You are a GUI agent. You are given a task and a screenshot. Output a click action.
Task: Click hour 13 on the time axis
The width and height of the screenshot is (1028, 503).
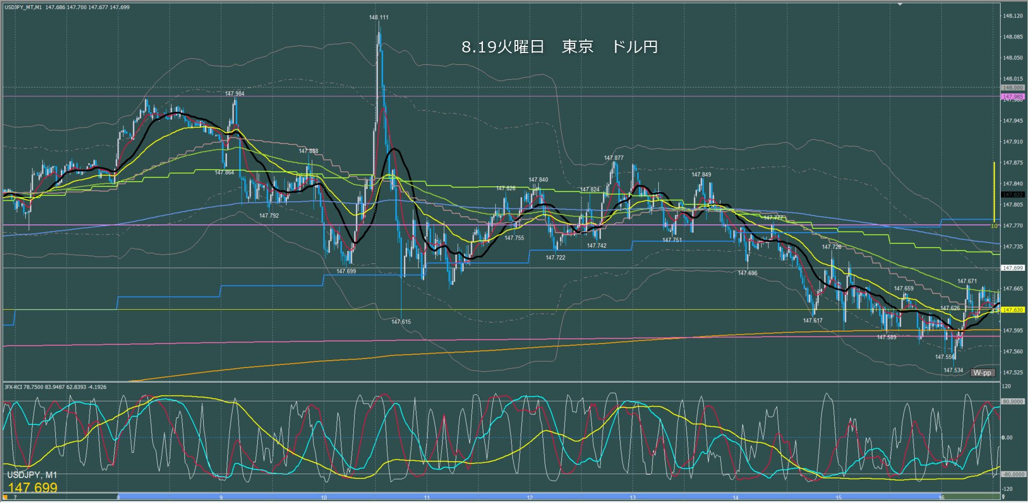[x=632, y=498]
